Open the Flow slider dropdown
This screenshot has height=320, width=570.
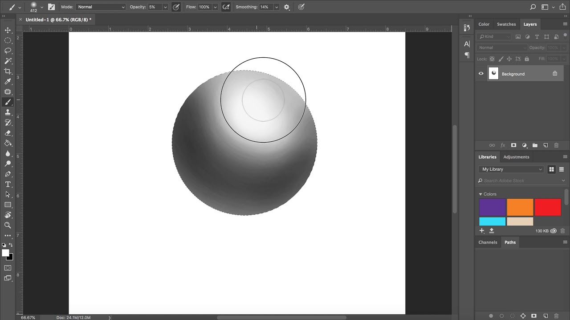[x=215, y=7]
